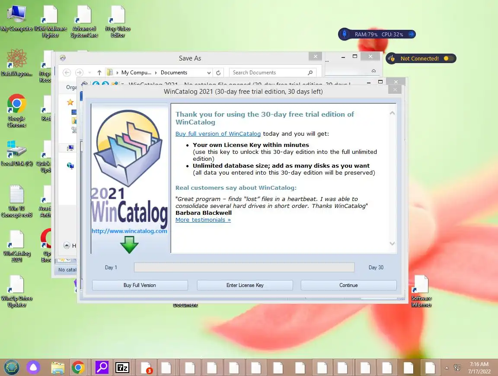
Task: Click the search magnifier in Save As
Action: pyautogui.click(x=310, y=73)
